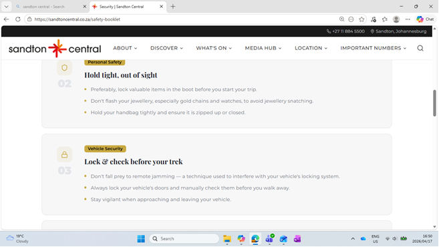Click the page scrollbar thumb
Viewport: 439px width, 247px height.
click(x=434, y=103)
